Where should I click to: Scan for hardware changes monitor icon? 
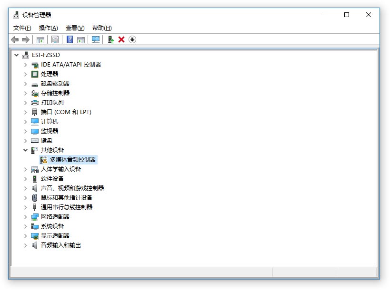click(x=96, y=39)
